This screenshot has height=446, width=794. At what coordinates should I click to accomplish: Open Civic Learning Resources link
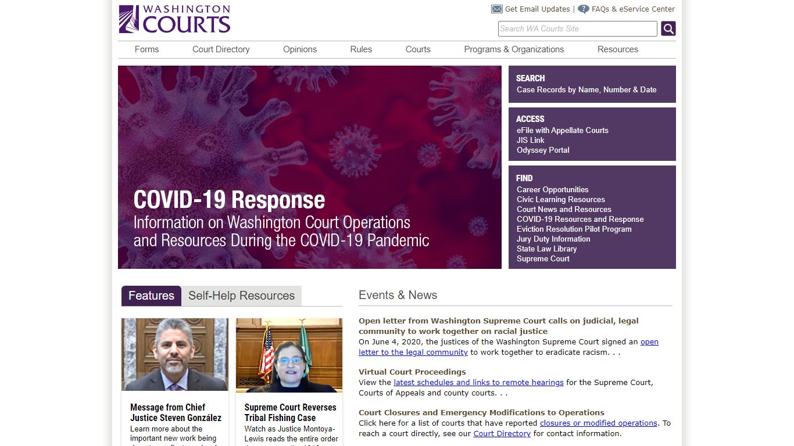[x=561, y=200]
